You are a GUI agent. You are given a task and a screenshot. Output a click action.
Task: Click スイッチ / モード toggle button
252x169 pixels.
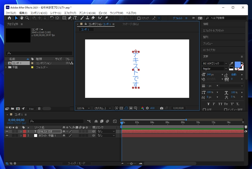pyautogui.click(x=77, y=163)
